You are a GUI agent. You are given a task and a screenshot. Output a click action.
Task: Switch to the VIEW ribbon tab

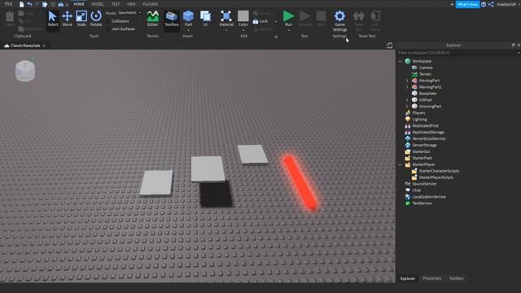pyautogui.click(x=131, y=4)
